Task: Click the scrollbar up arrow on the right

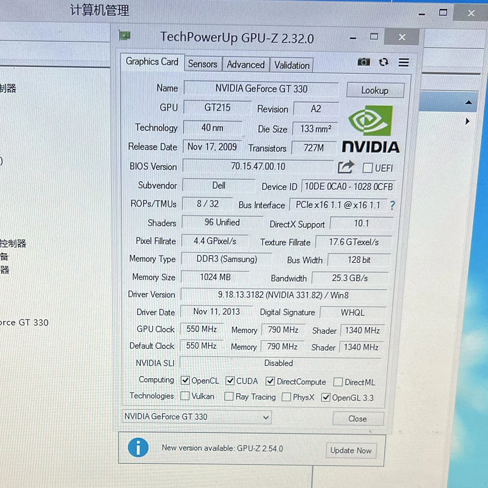Action: (x=469, y=102)
